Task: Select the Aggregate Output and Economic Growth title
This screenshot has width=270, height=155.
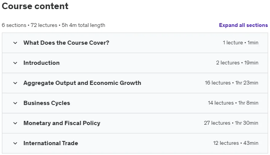Action: [x=82, y=83]
